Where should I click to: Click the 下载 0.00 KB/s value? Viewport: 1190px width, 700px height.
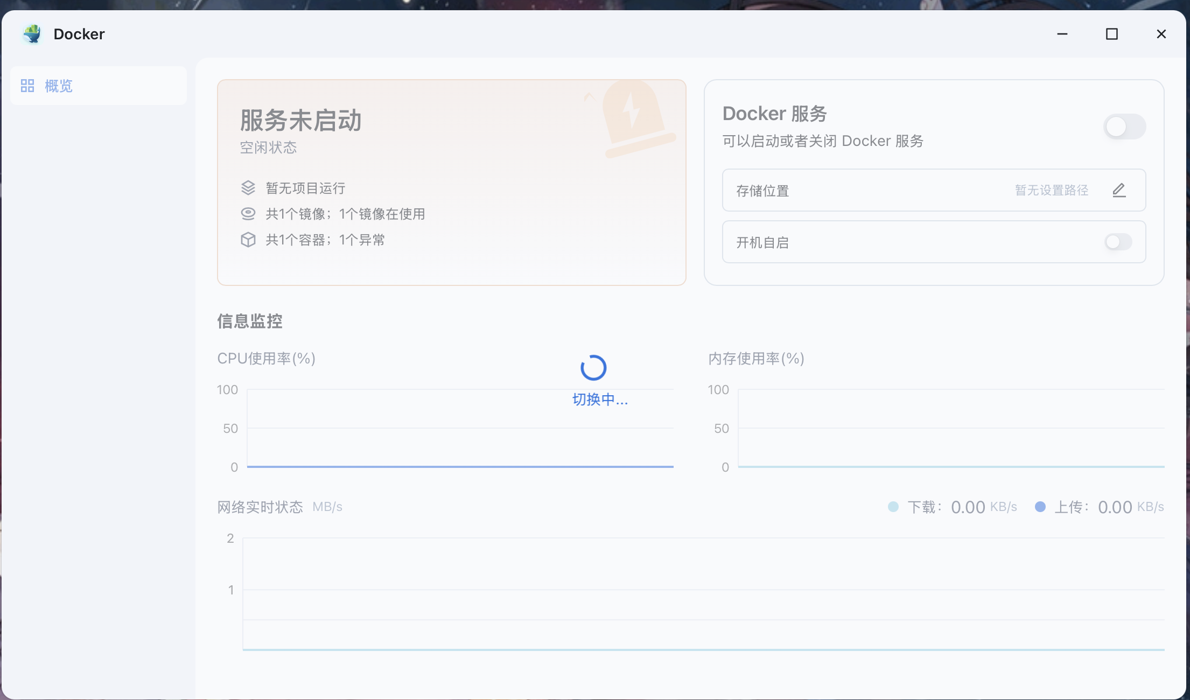(984, 507)
